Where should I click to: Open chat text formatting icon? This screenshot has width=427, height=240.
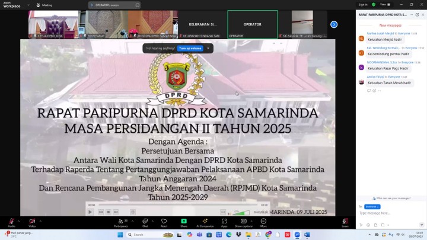point(361,225)
